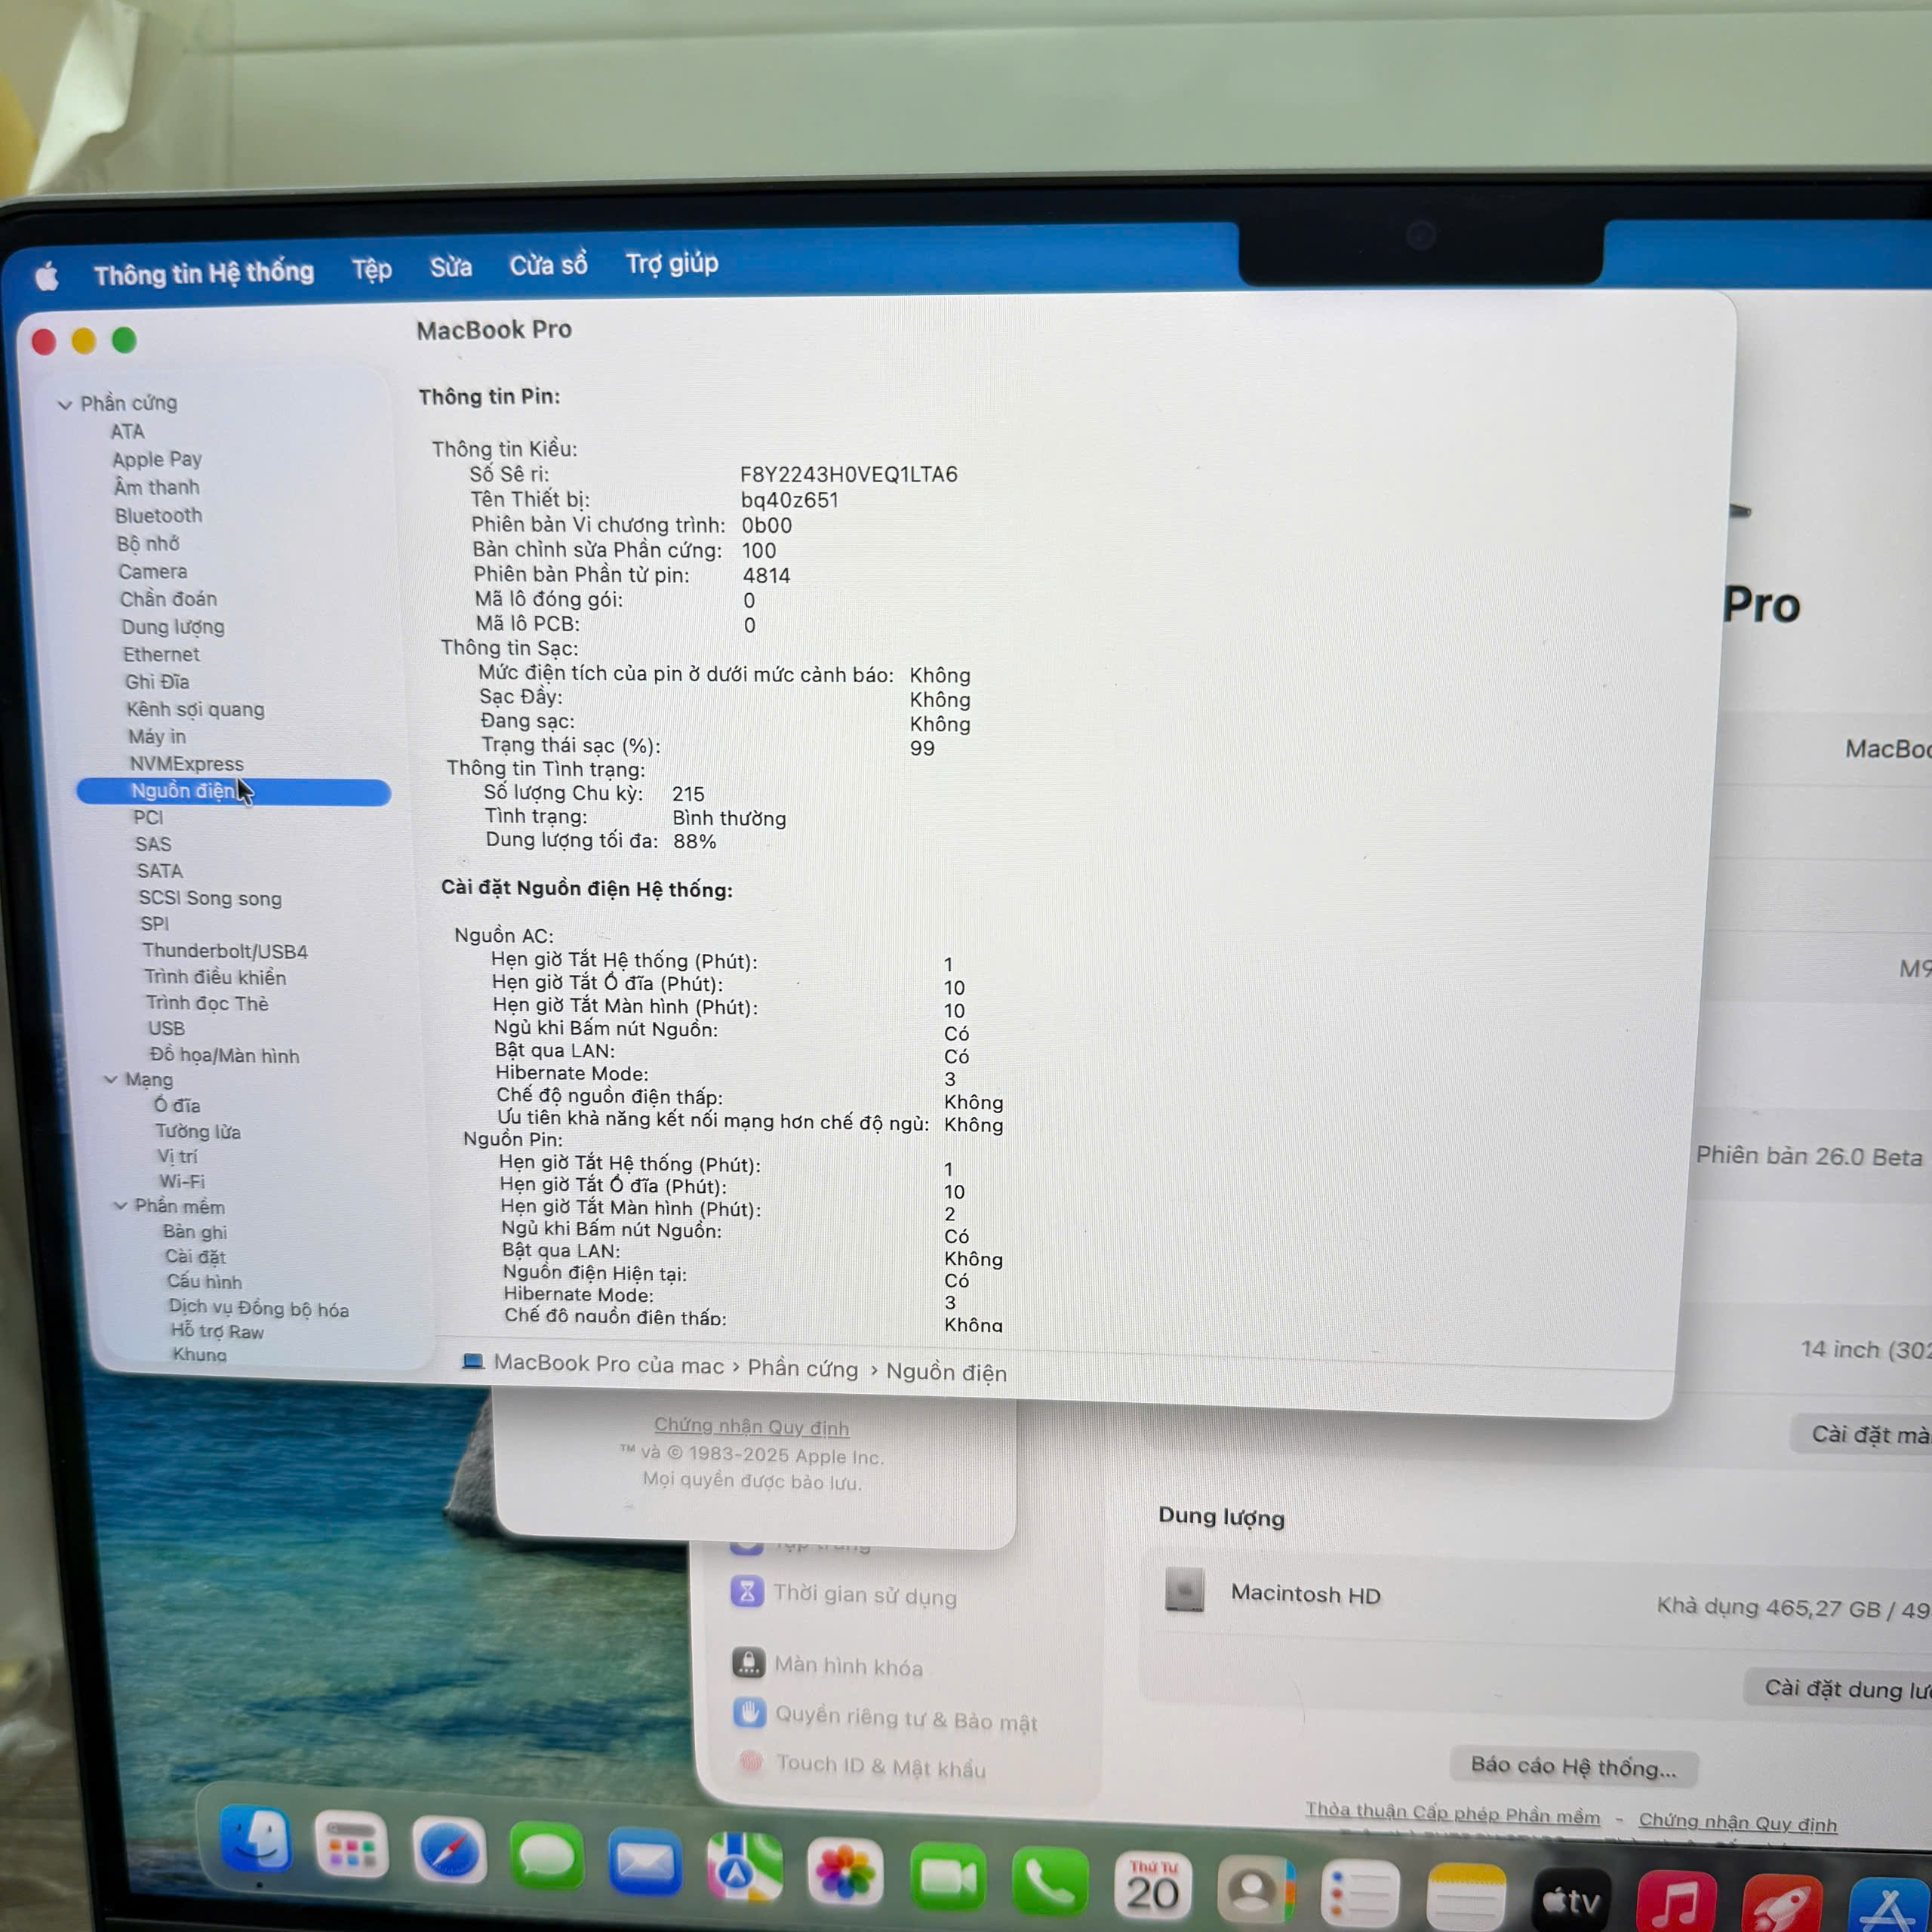Select Cài đặt under Phần mềm
Image resolution: width=1932 pixels, height=1932 pixels.
[x=195, y=1256]
